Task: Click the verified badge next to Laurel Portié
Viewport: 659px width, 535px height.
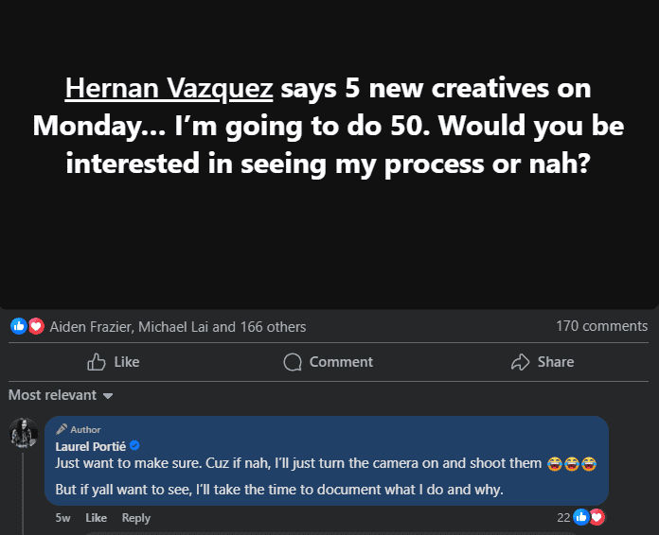Action: coord(135,446)
